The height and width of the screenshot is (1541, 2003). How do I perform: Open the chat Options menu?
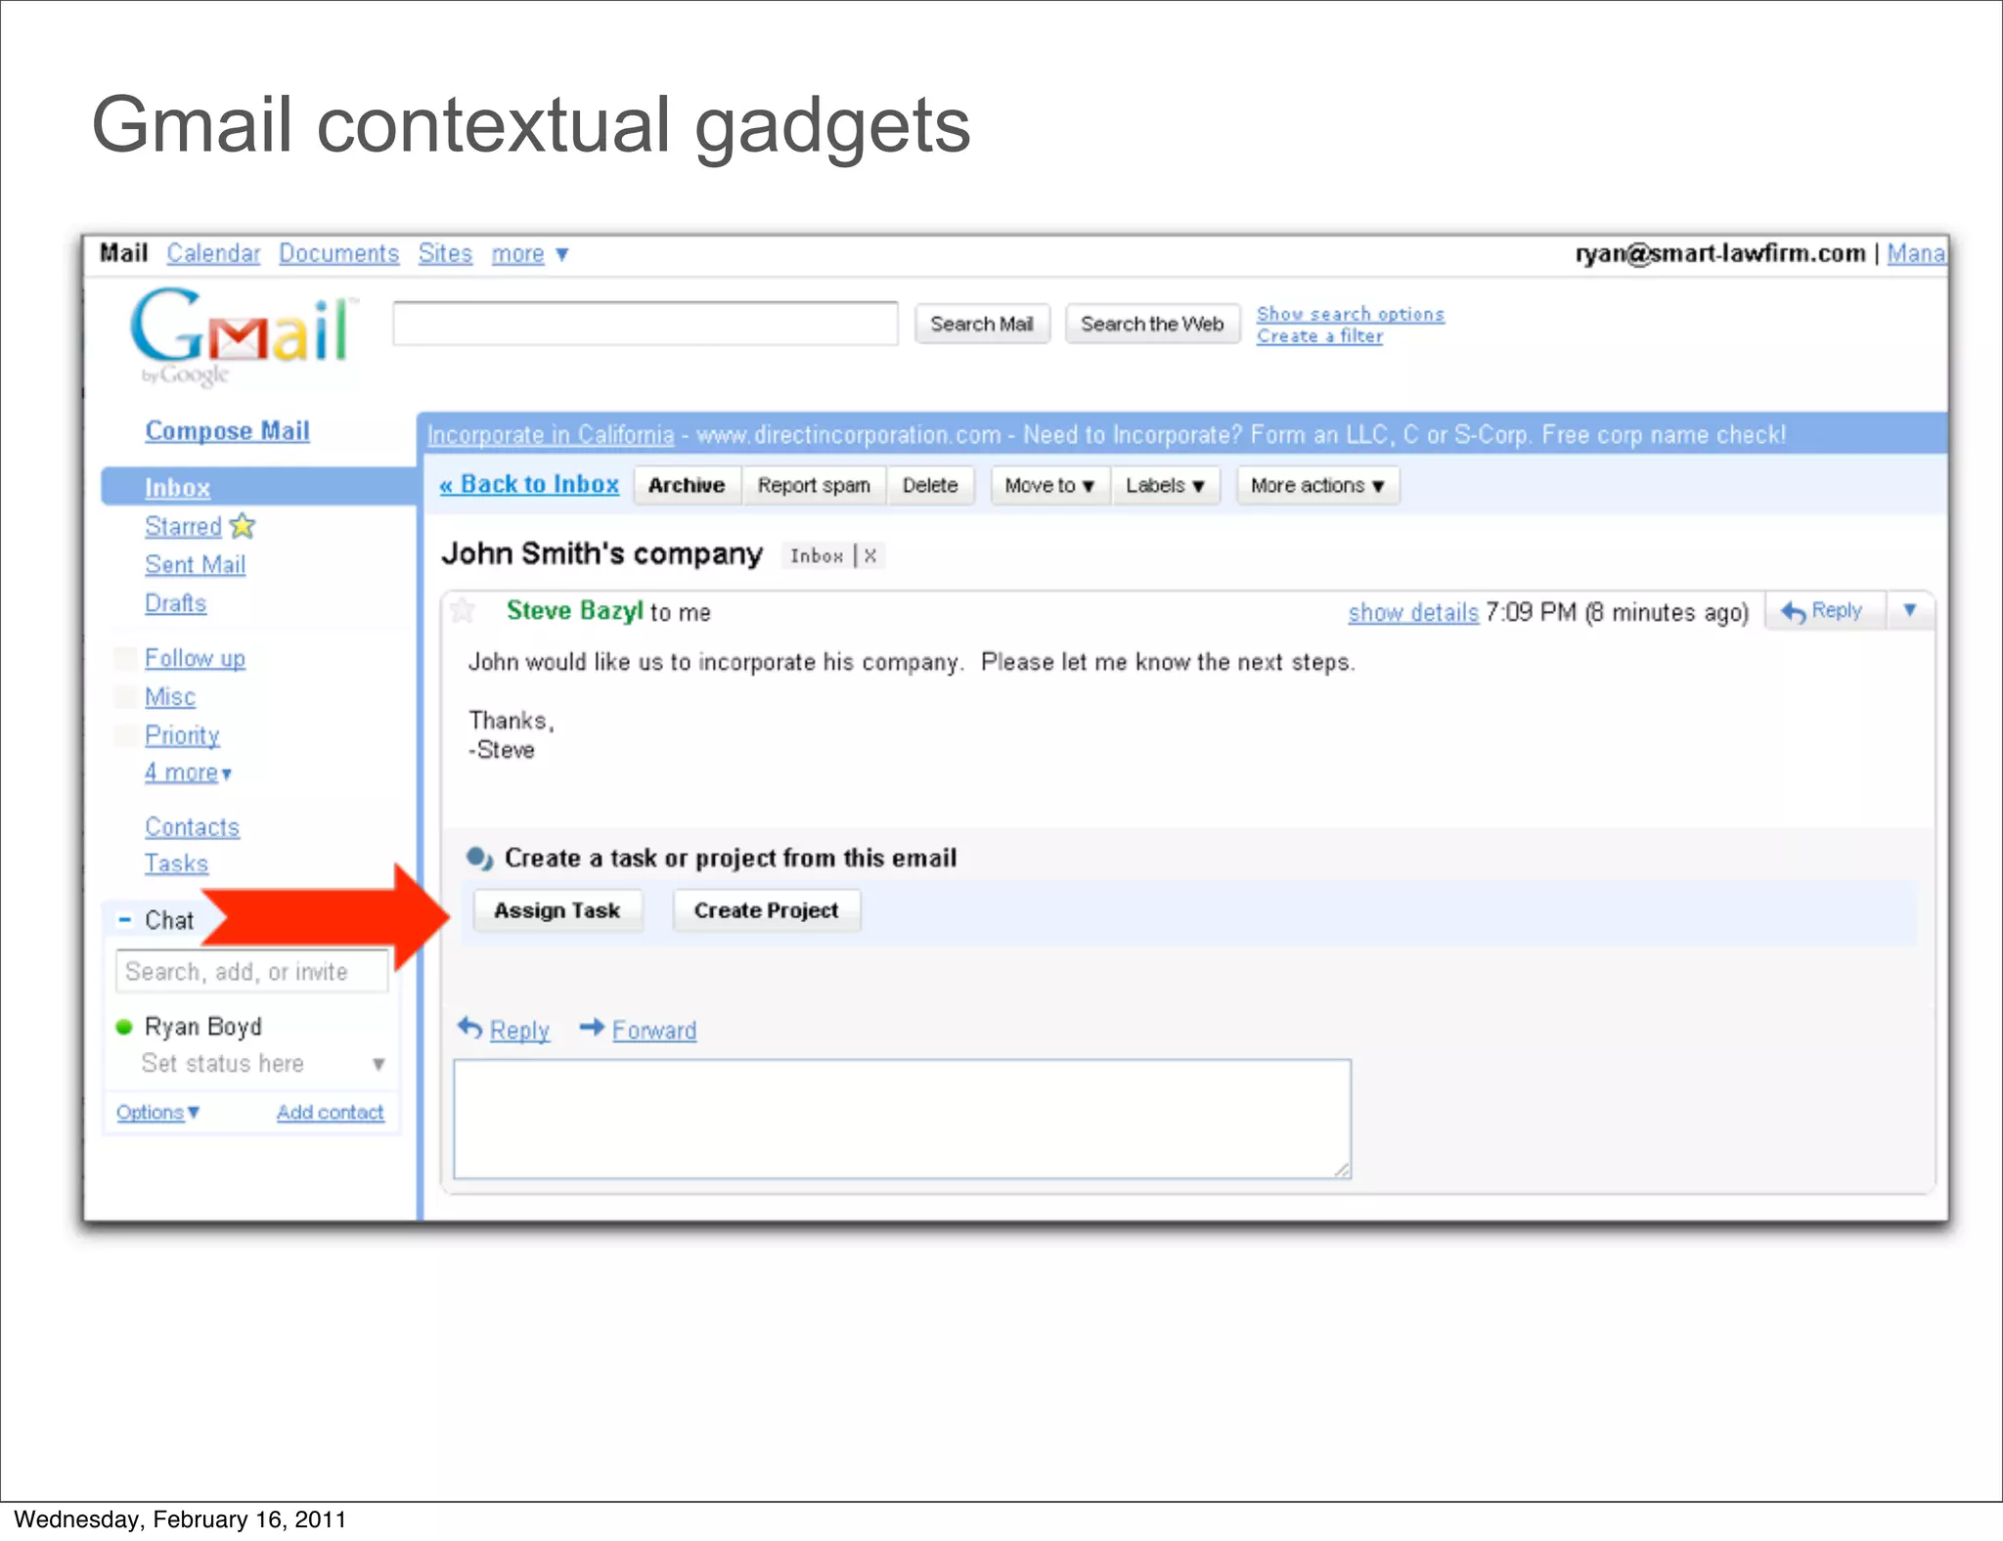tap(157, 1113)
